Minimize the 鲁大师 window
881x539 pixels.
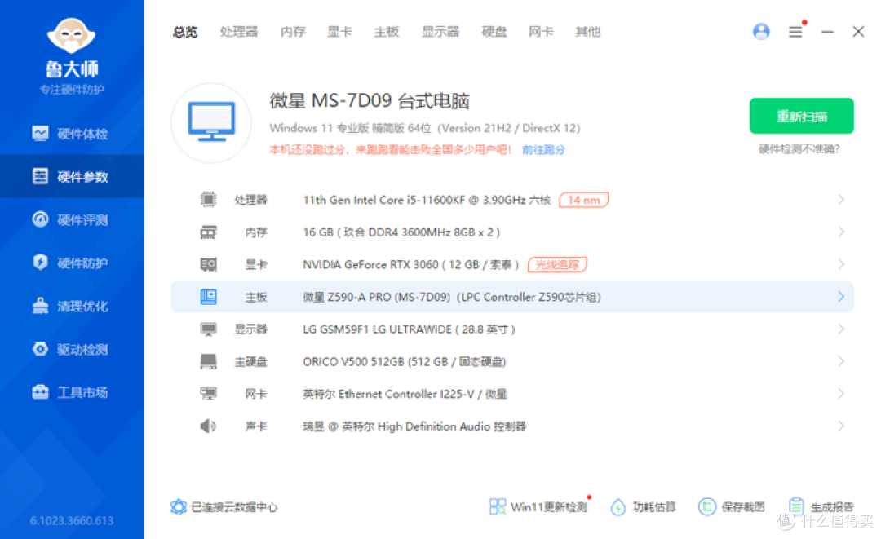pyautogui.click(x=827, y=32)
